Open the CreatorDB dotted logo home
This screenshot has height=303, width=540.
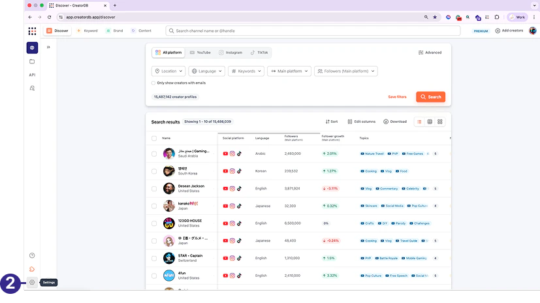[32, 31]
